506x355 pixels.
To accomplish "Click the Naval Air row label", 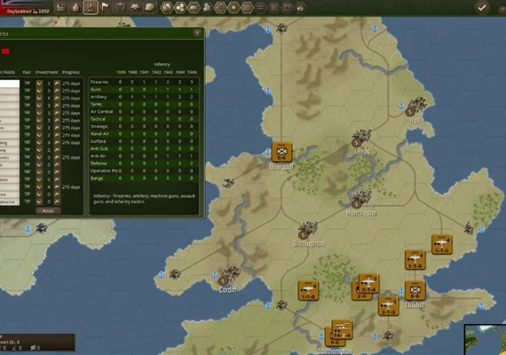I will pos(99,134).
